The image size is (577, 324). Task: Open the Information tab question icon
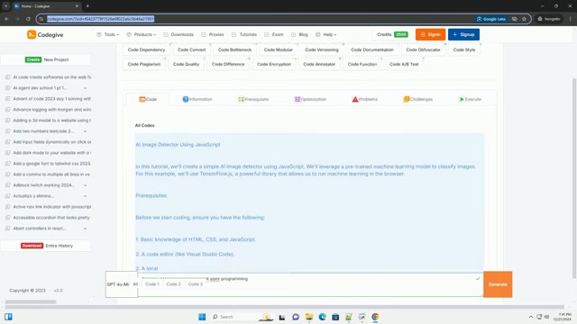pos(186,99)
